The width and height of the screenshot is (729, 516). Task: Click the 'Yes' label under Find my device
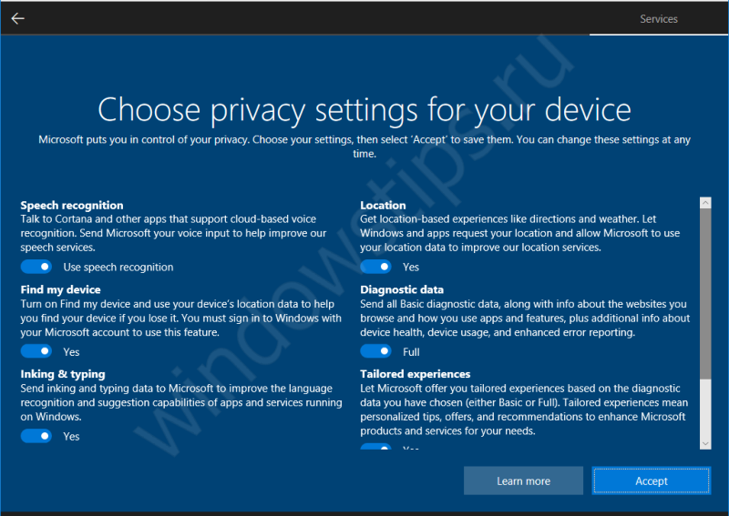coord(71,352)
